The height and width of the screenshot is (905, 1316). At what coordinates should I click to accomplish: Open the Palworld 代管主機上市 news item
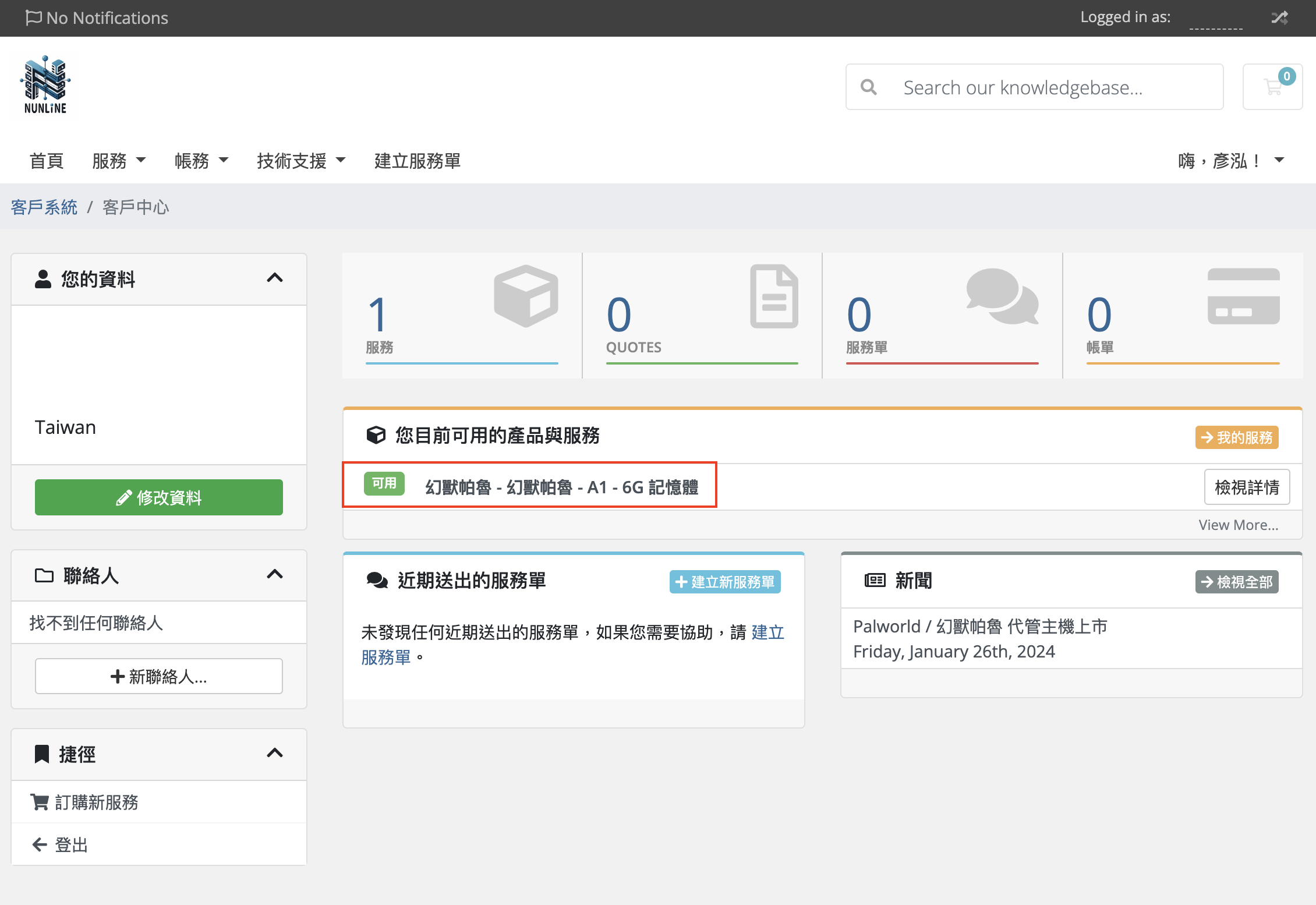coord(980,627)
